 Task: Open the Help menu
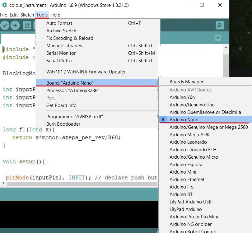click(x=55, y=15)
